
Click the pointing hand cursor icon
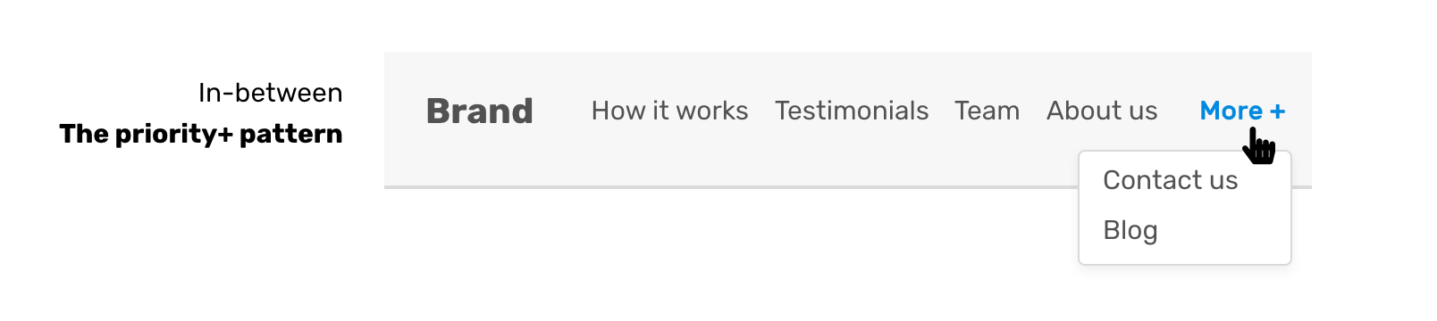click(1259, 146)
